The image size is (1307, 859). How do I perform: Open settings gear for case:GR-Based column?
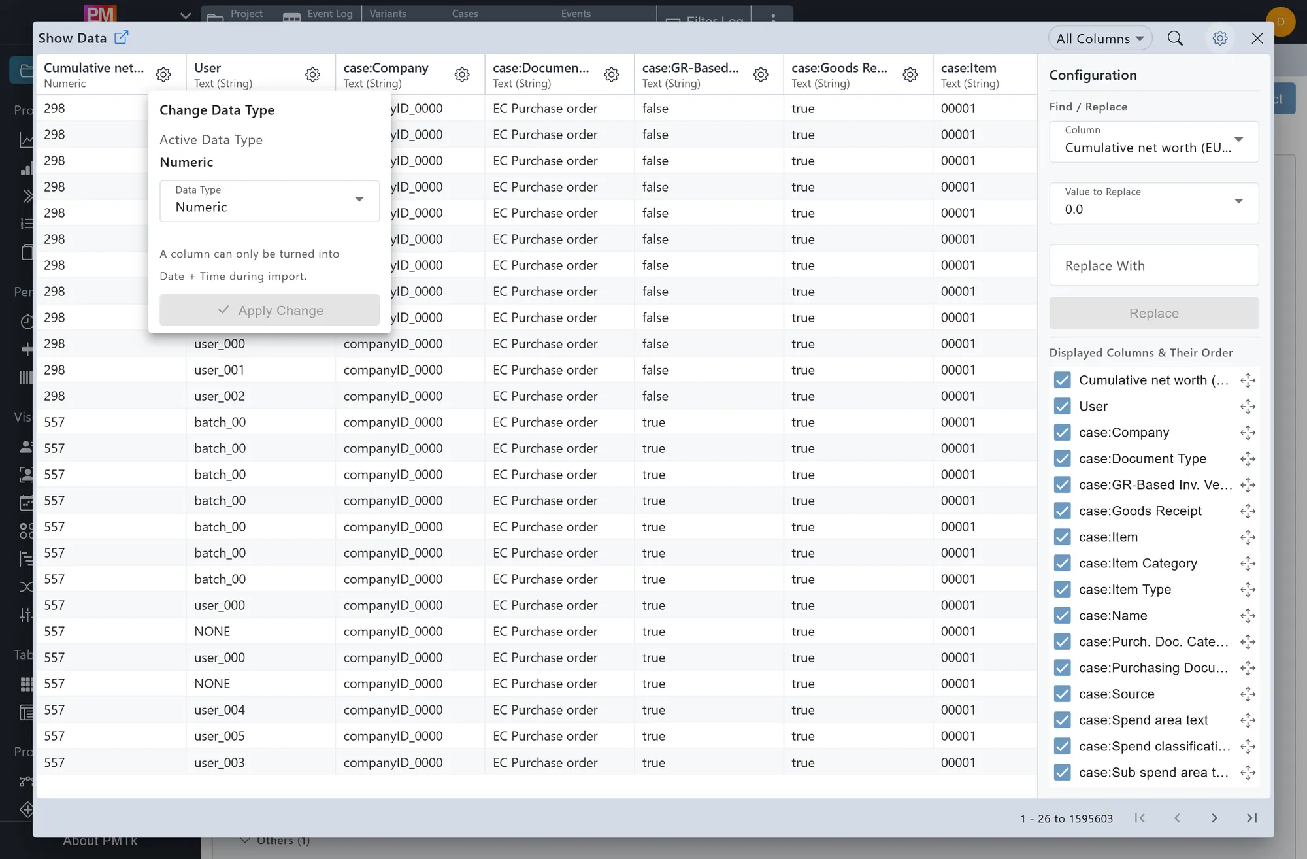click(x=761, y=75)
